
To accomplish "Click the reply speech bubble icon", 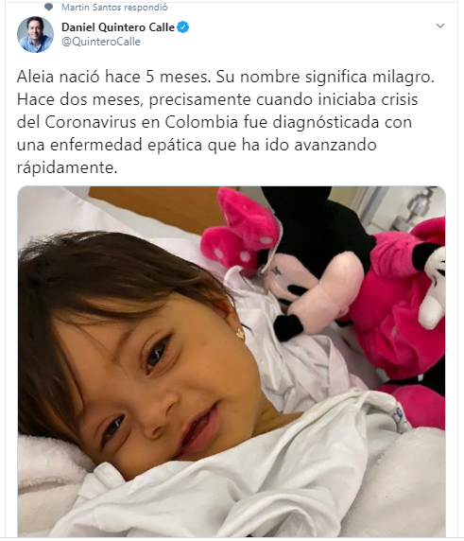I will 49,7.
